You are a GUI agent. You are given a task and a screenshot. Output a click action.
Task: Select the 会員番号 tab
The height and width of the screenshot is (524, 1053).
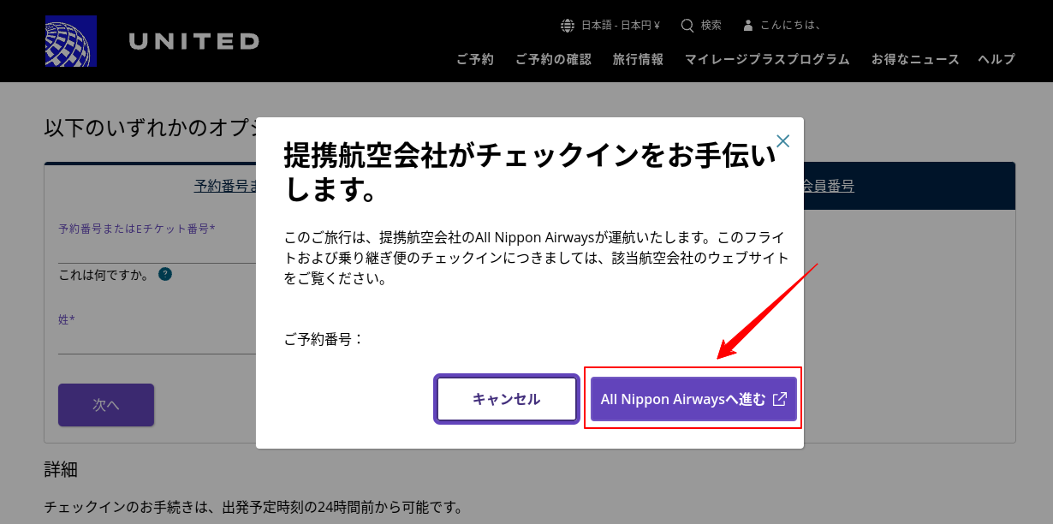point(828,186)
